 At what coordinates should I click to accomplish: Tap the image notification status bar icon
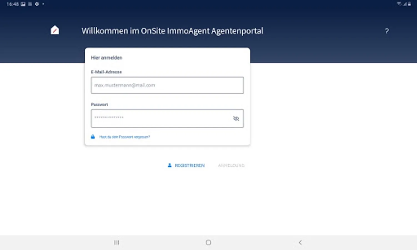point(23,4)
